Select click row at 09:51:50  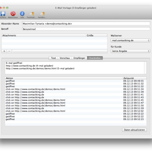pos(76,106)
